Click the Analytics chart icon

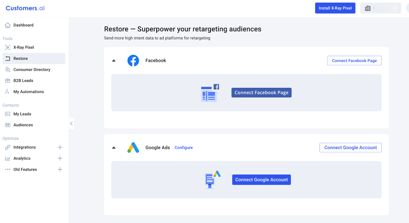coord(8,158)
